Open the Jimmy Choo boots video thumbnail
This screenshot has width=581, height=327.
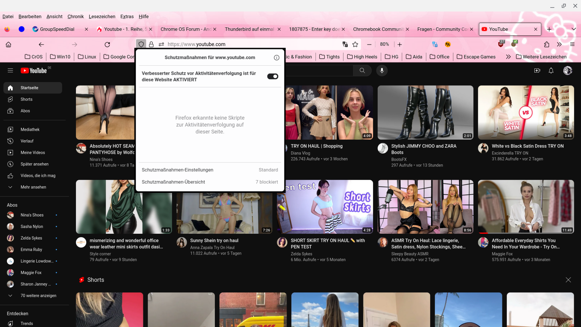pyautogui.click(x=425, y=112)
